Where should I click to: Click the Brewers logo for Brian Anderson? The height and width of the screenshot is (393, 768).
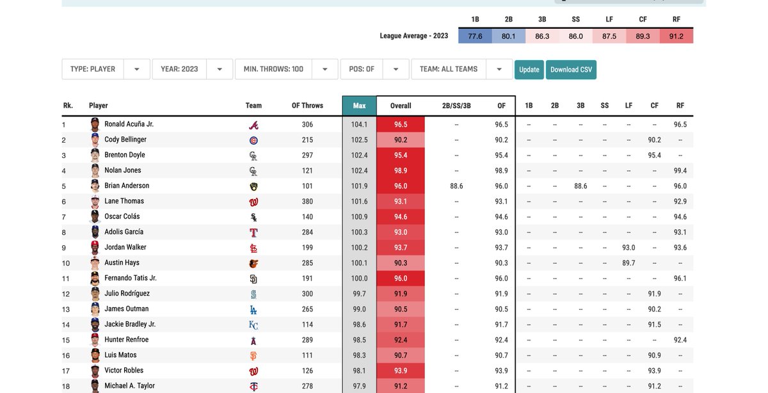(x=253, y=186)
